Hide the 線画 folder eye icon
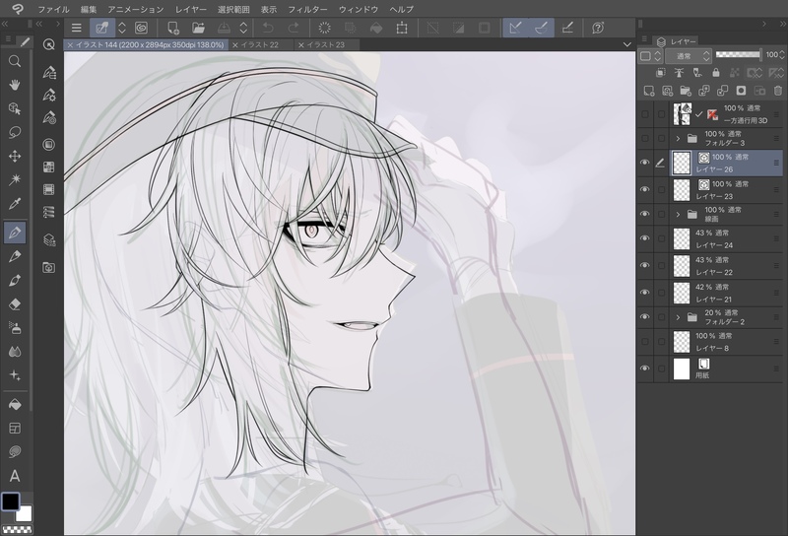This screenshot has width=788, height=536. (644, 214)
